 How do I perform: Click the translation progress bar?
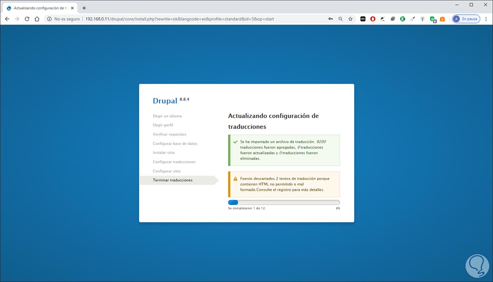tap(284, 202)
